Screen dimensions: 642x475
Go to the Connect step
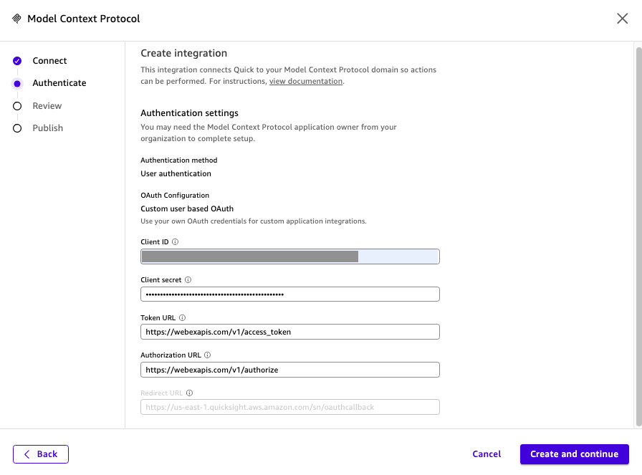[x=49, y=61]
